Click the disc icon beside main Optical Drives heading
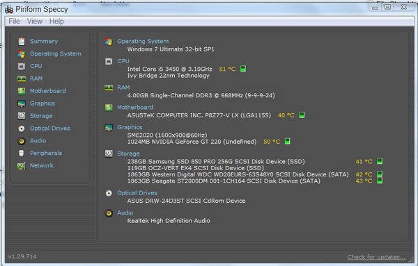The height and width of the screenshot is (266, 418). coord(109,193)
